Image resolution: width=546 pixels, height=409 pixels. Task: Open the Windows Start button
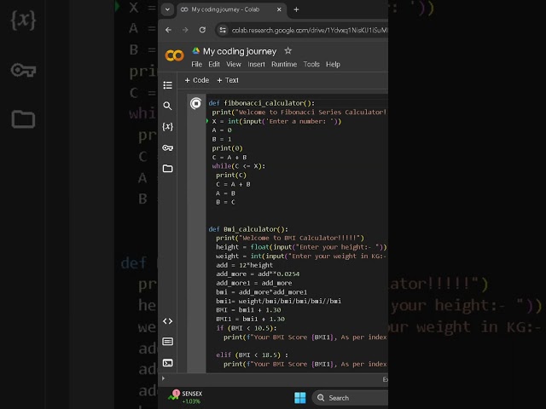pos(299,398)
